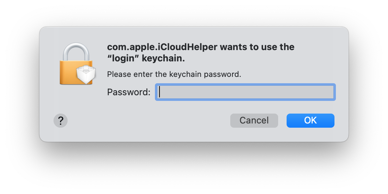Image resolution: width=388 pixels, height=194 pixels.
Task: Show keychain help using the ? button
Action: point(61,121)
